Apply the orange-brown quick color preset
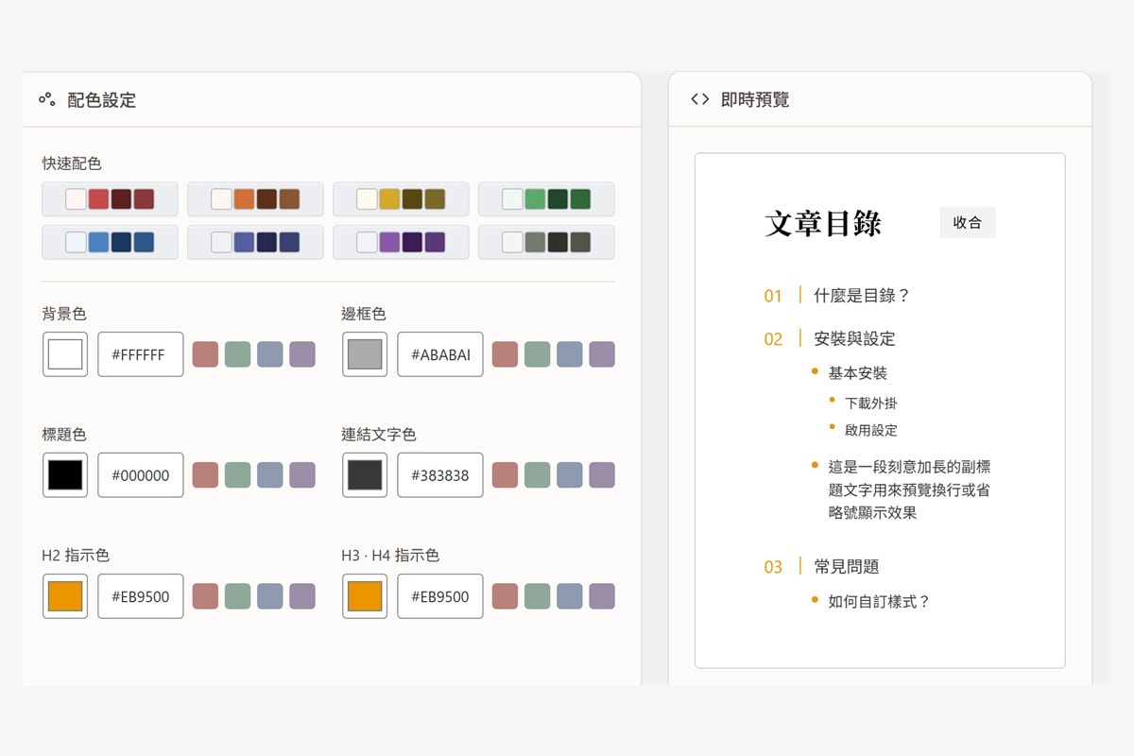 [x=255, y=199]
